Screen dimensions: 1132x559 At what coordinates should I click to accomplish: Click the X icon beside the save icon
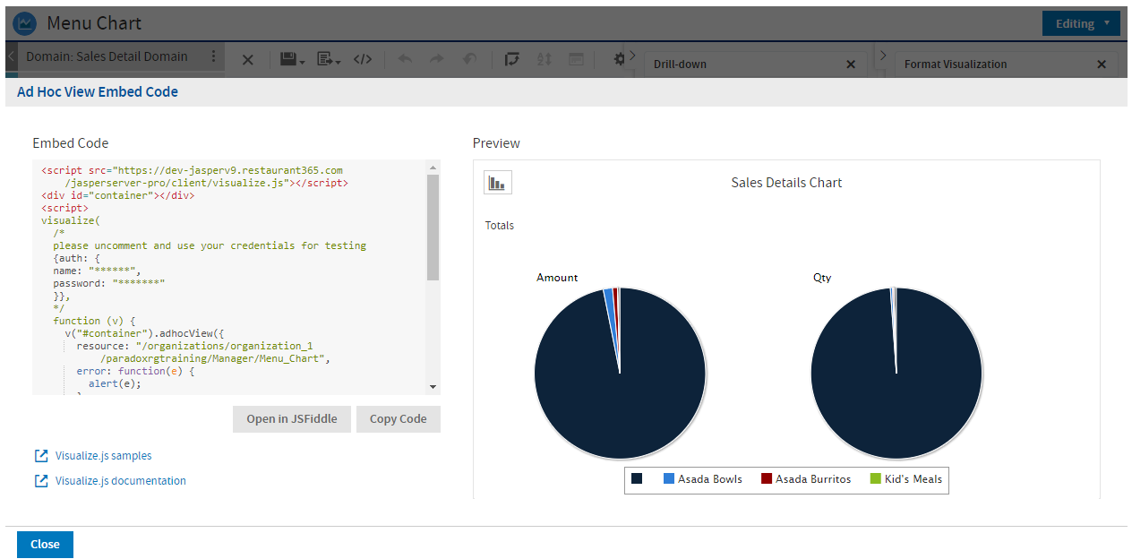pyautogui.click(x=248, y=59)
